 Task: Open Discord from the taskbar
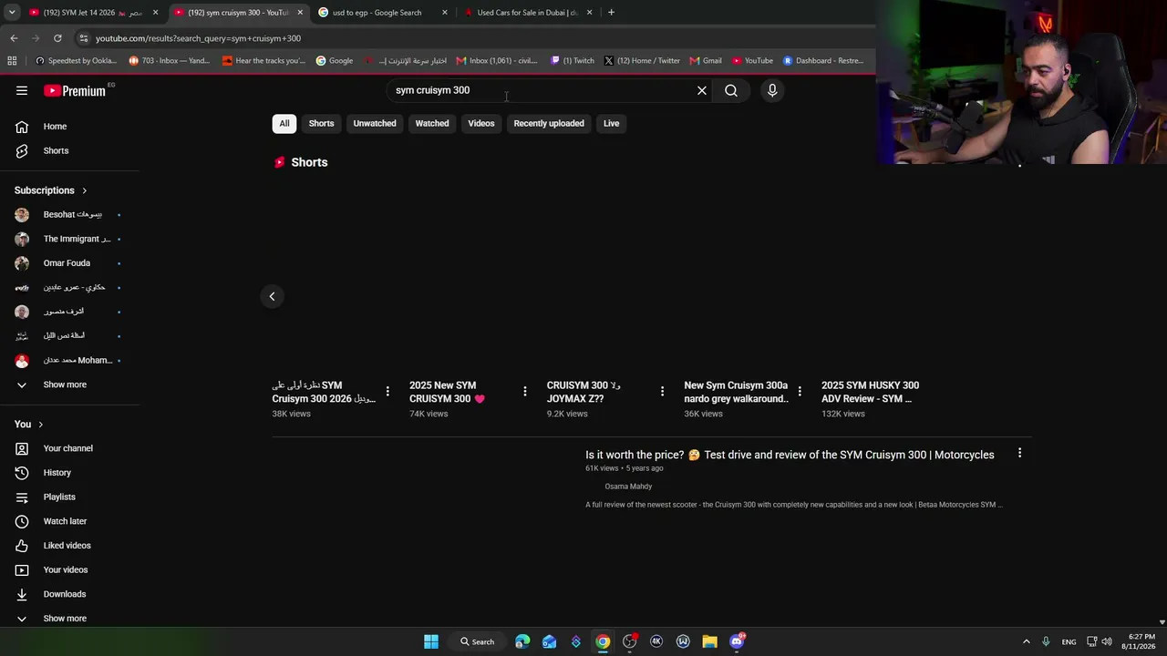coord(737,641)
